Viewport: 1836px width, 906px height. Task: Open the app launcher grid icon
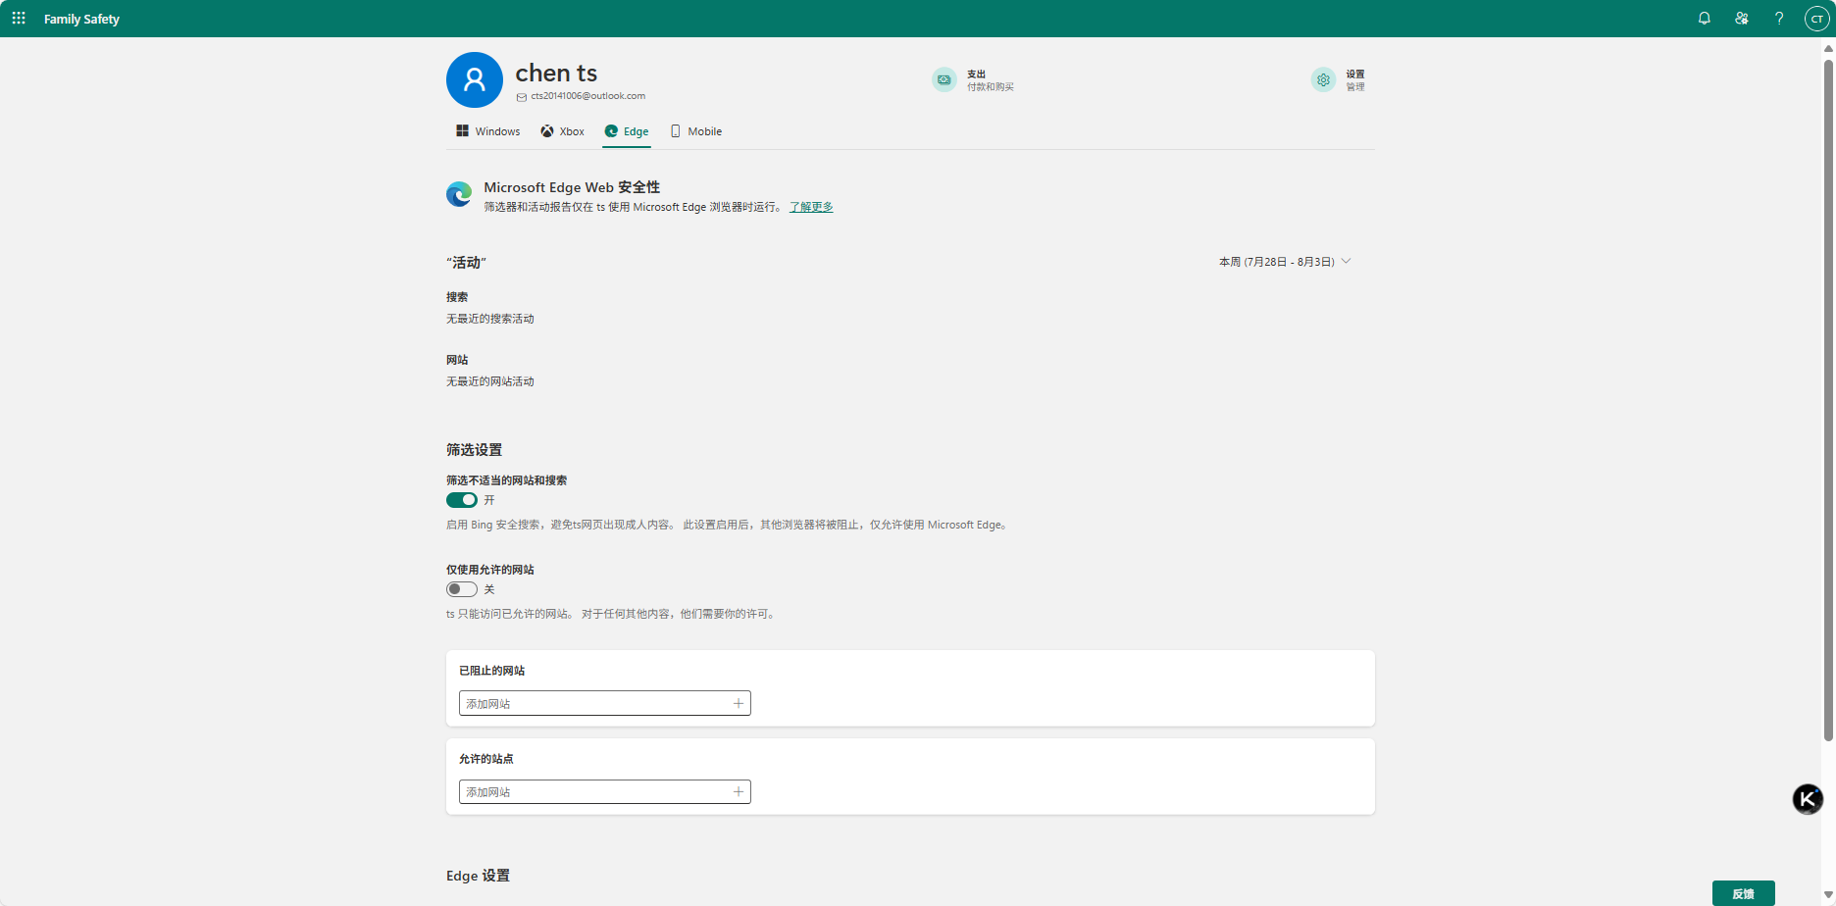[19, 19]
